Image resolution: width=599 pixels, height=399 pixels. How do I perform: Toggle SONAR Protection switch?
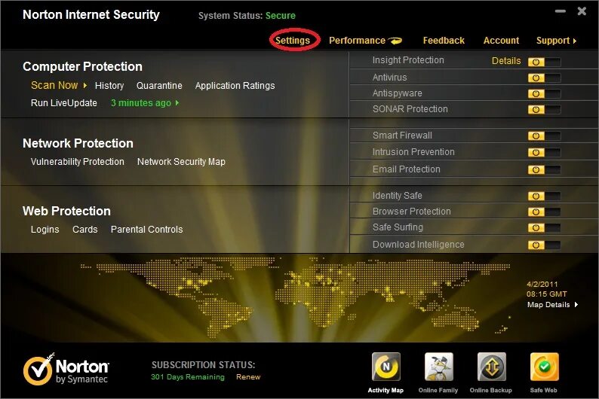(x=544, y=110)
